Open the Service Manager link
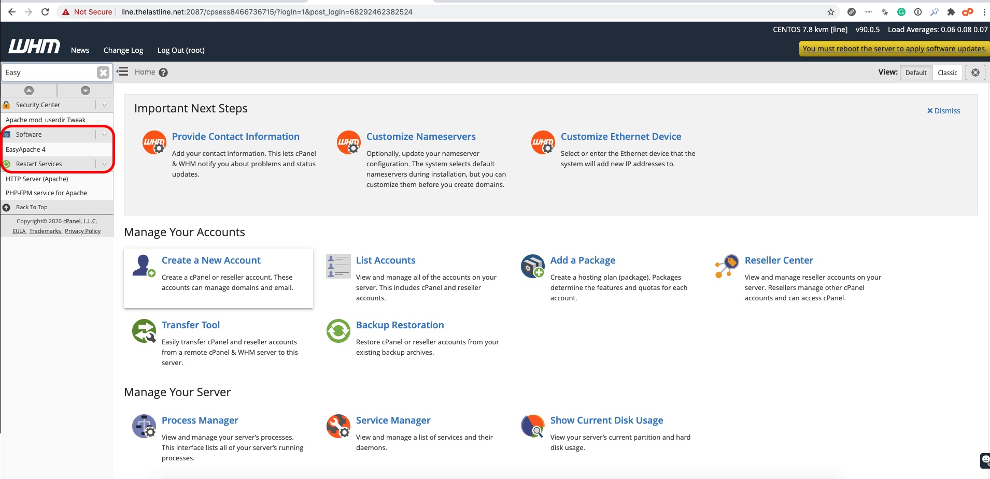Image resolution: width=990 pixels, height=479 pixels. (x=393, y=420)
